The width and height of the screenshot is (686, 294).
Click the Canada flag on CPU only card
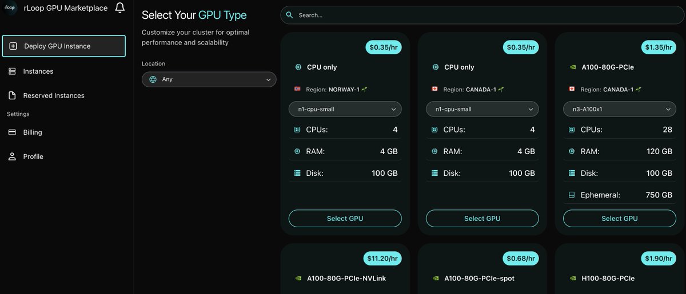pyautogui.click(x=434, y=90)
